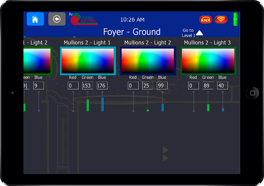The image size is (264, 186).
Task: Click the Aotea Electric logo
Action: 84,19
